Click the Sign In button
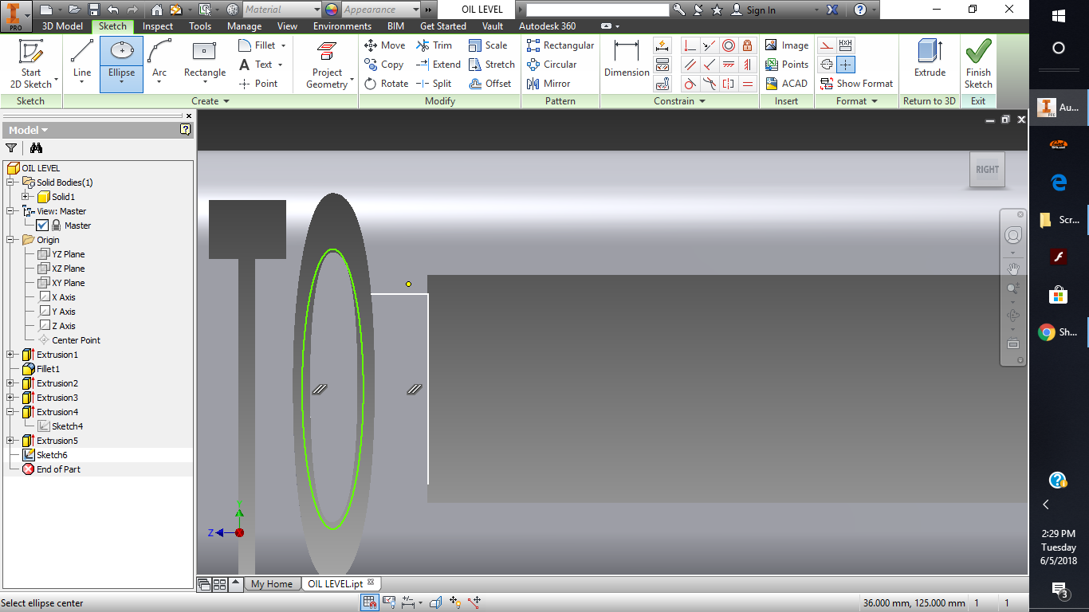The height and width of the screenshot is (612, 1089). 753,10
